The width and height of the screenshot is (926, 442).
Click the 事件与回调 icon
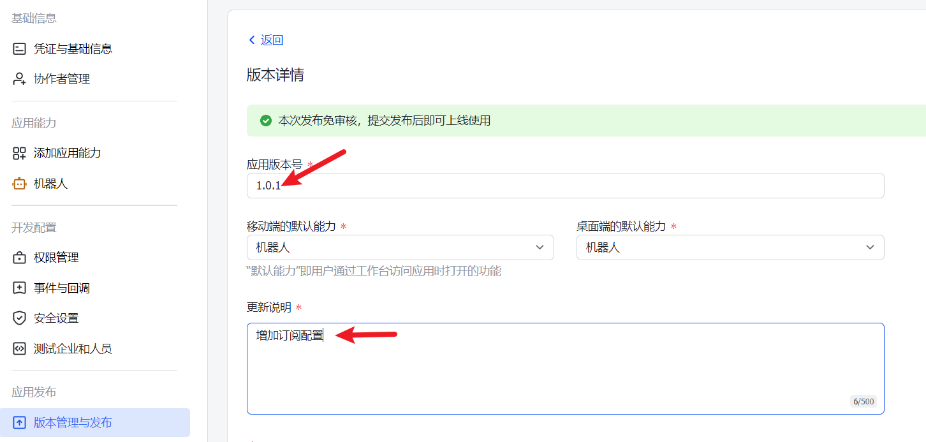click(x=19, y=288)
